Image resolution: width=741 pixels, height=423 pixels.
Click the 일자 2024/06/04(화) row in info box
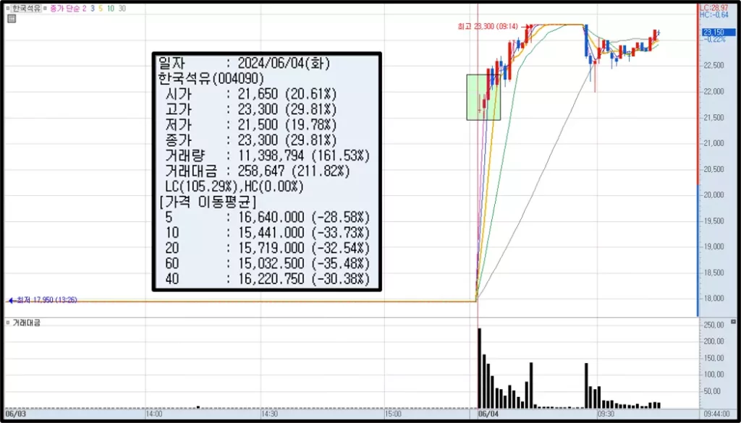coord(244,63)
